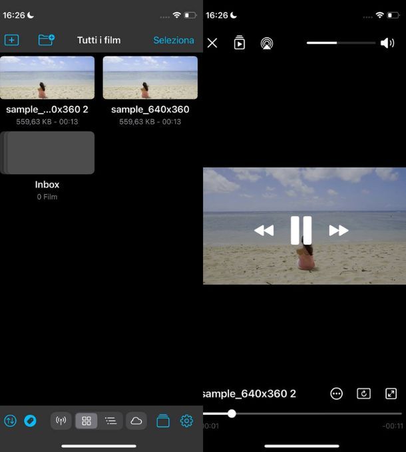The height and width of the screenshot is (452, 406).
Task: Click the volume slider track
Action: tap(341, 43)
